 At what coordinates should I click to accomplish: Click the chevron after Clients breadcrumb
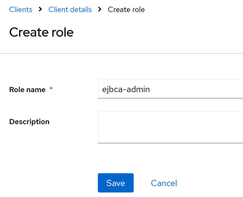pos(40,9)
